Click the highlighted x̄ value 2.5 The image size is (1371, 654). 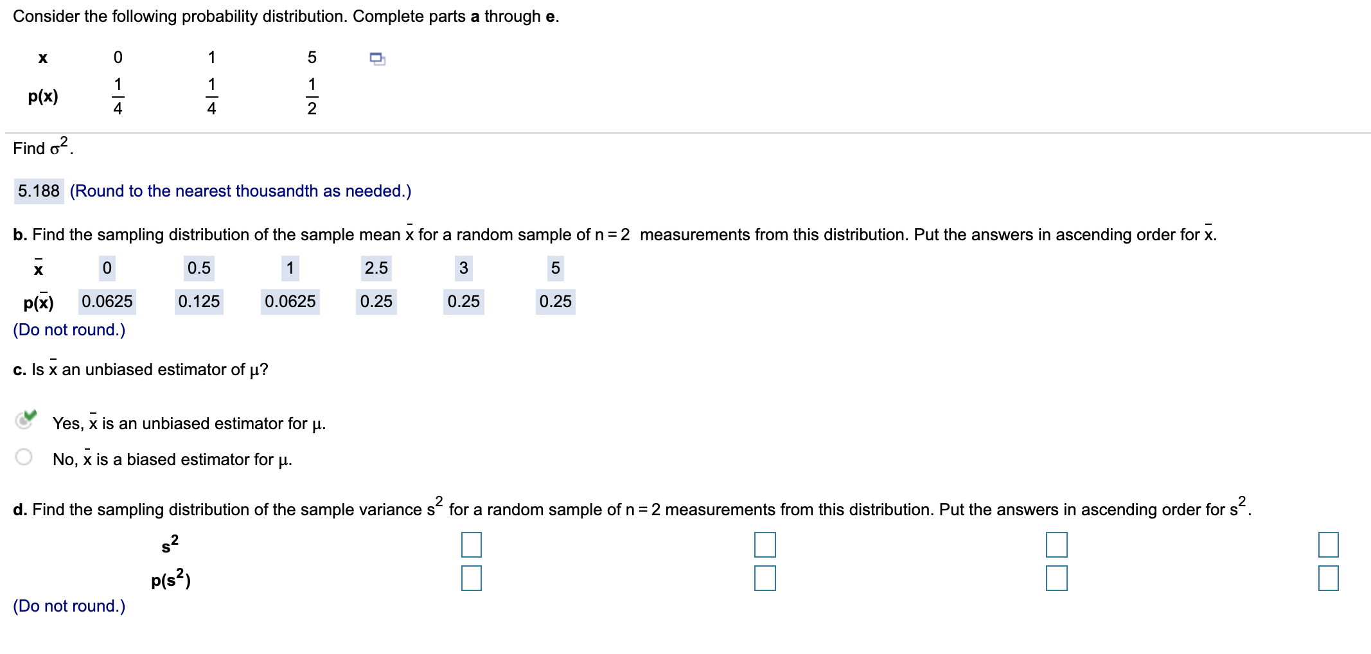[x=376, y=269]
